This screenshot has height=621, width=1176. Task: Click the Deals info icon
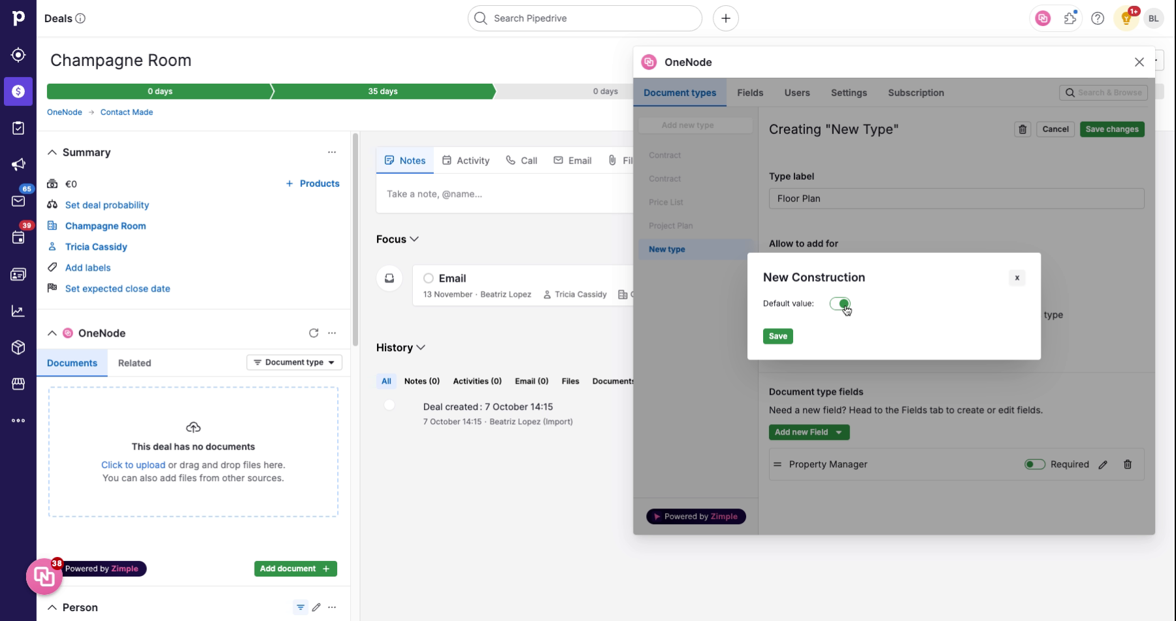coord(80,18)
